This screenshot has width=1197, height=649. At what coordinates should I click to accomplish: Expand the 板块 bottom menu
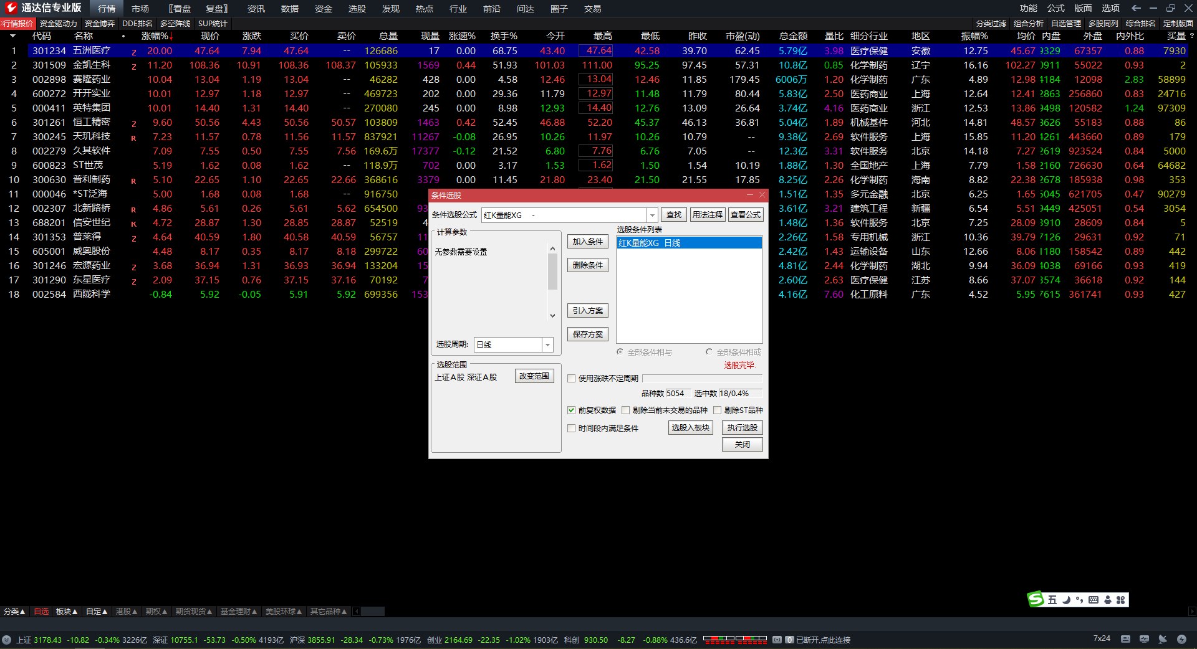coord(67,612)
